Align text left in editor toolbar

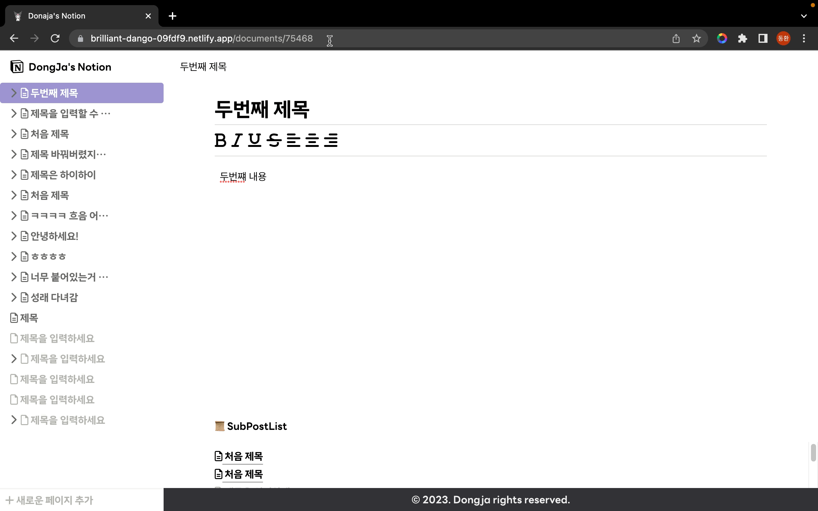click(x=293, y=140)
